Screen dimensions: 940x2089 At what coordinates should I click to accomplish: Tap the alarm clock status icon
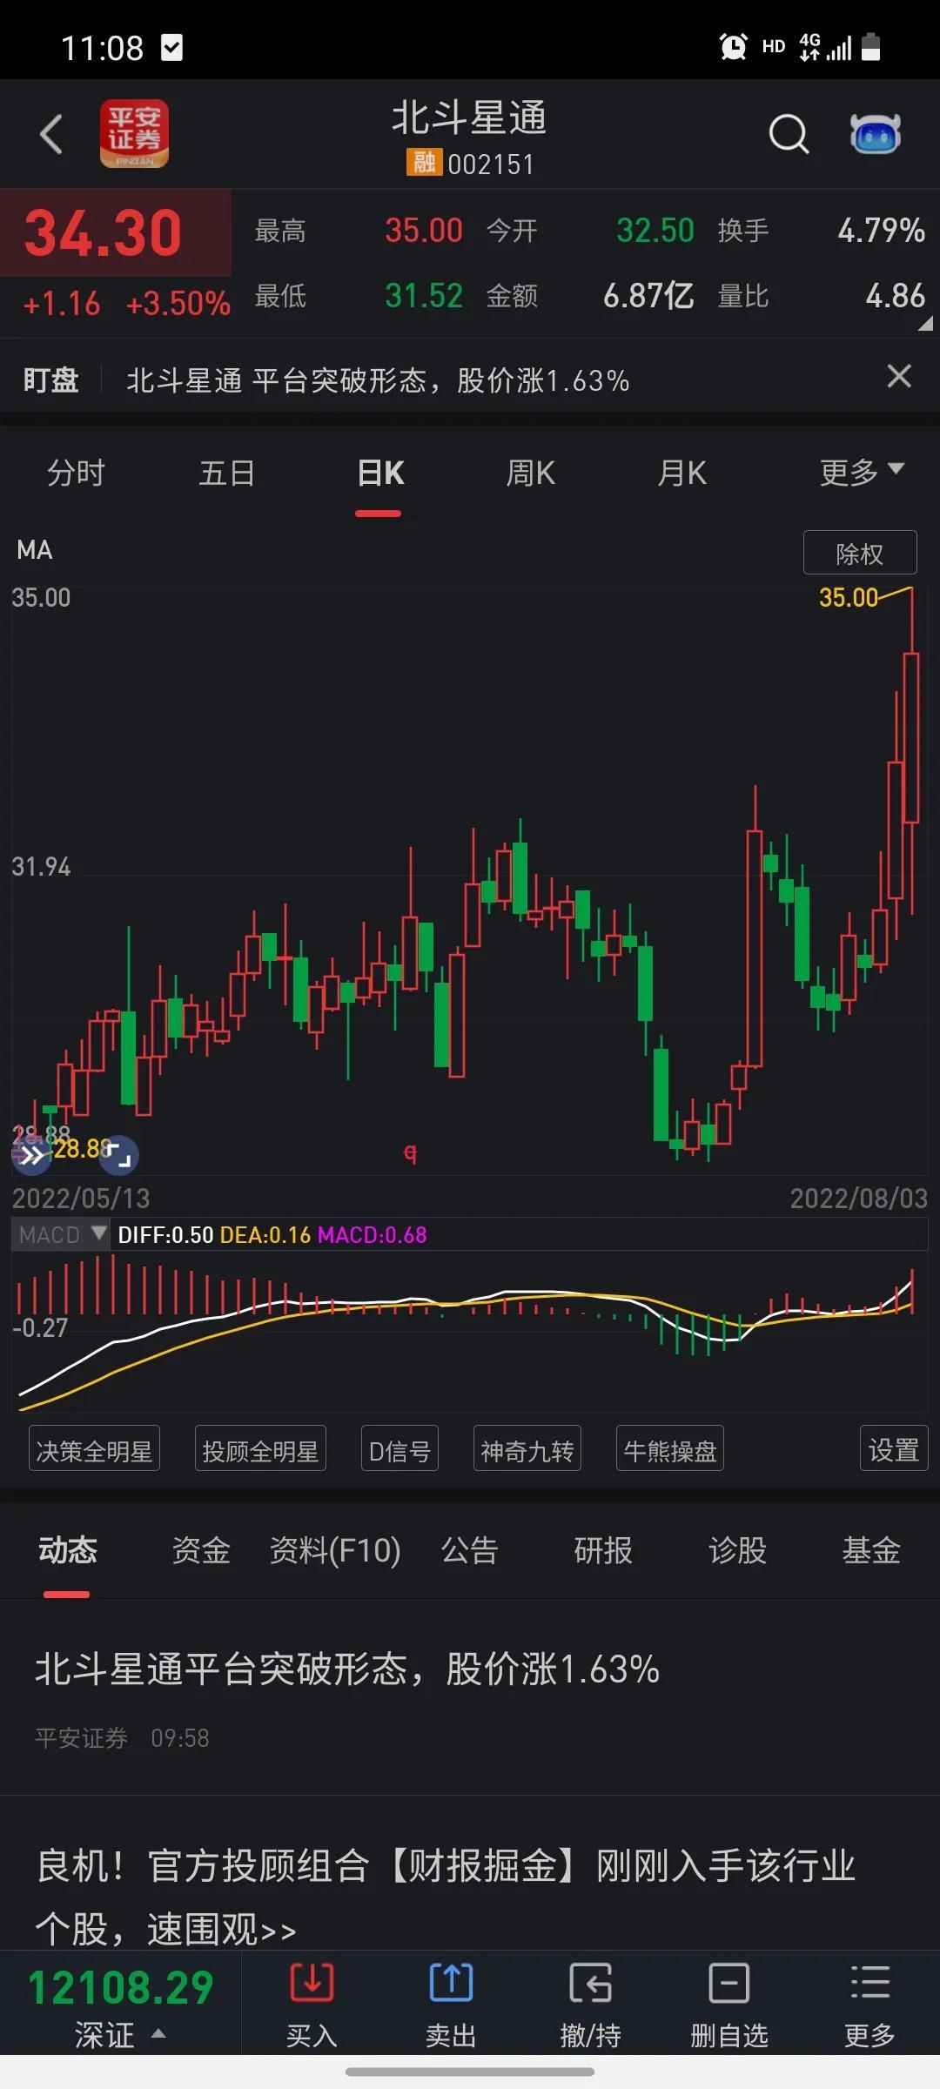(x=733, y=47)
